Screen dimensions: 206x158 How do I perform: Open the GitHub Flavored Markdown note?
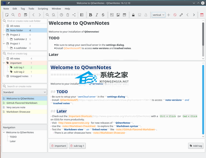point(25,103)
